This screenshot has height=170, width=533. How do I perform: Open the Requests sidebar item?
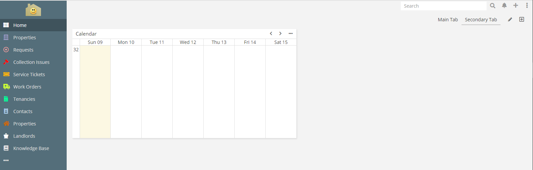23,50
